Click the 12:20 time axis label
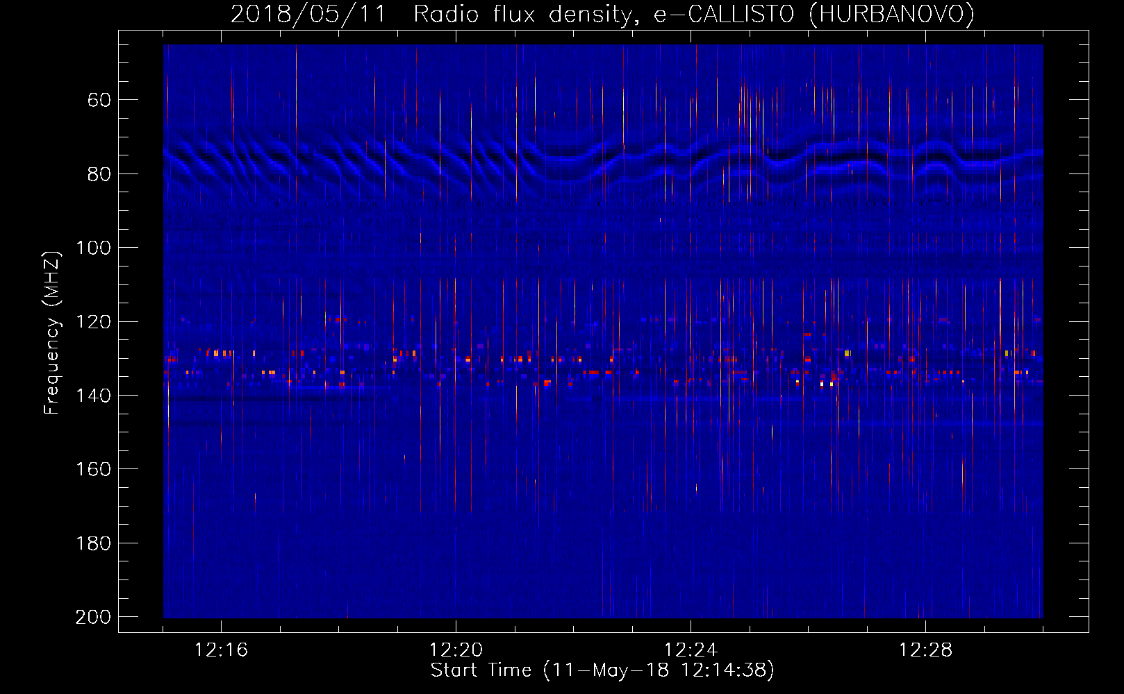 [456, 650]
